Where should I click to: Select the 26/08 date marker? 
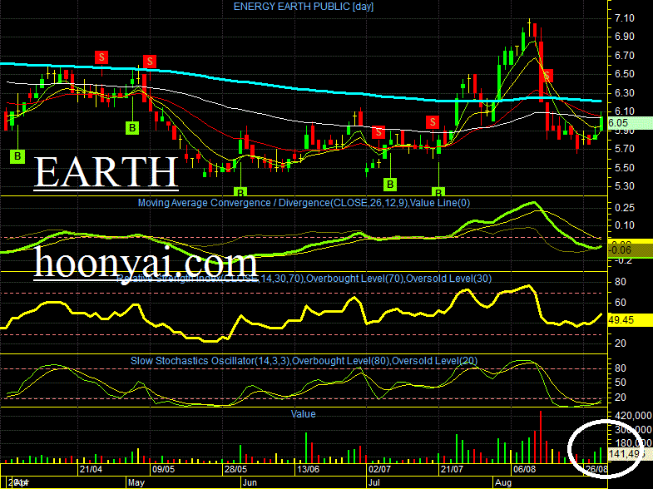coord(596,469)
